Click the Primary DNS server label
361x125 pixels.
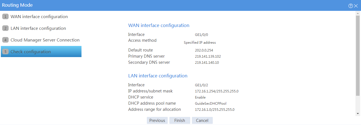point(147,56)
